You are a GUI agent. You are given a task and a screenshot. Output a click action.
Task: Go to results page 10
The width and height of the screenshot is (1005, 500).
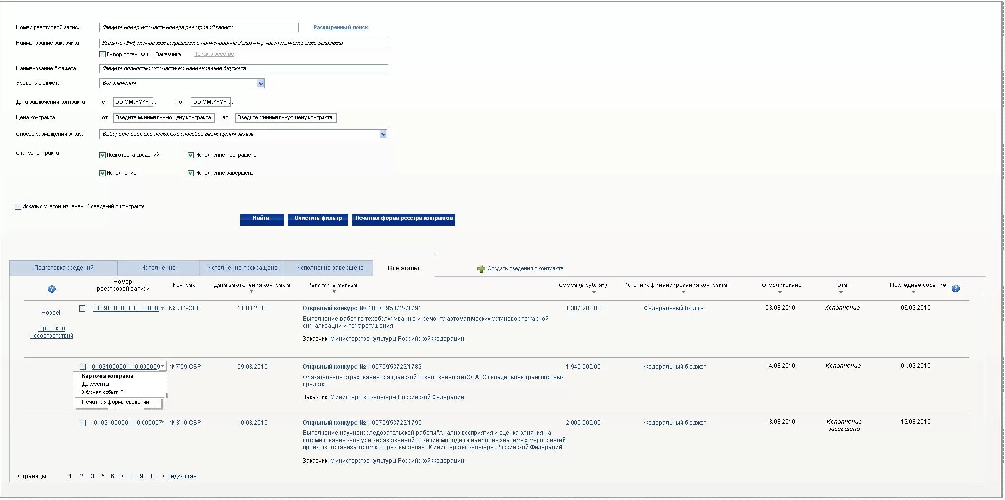153,477
